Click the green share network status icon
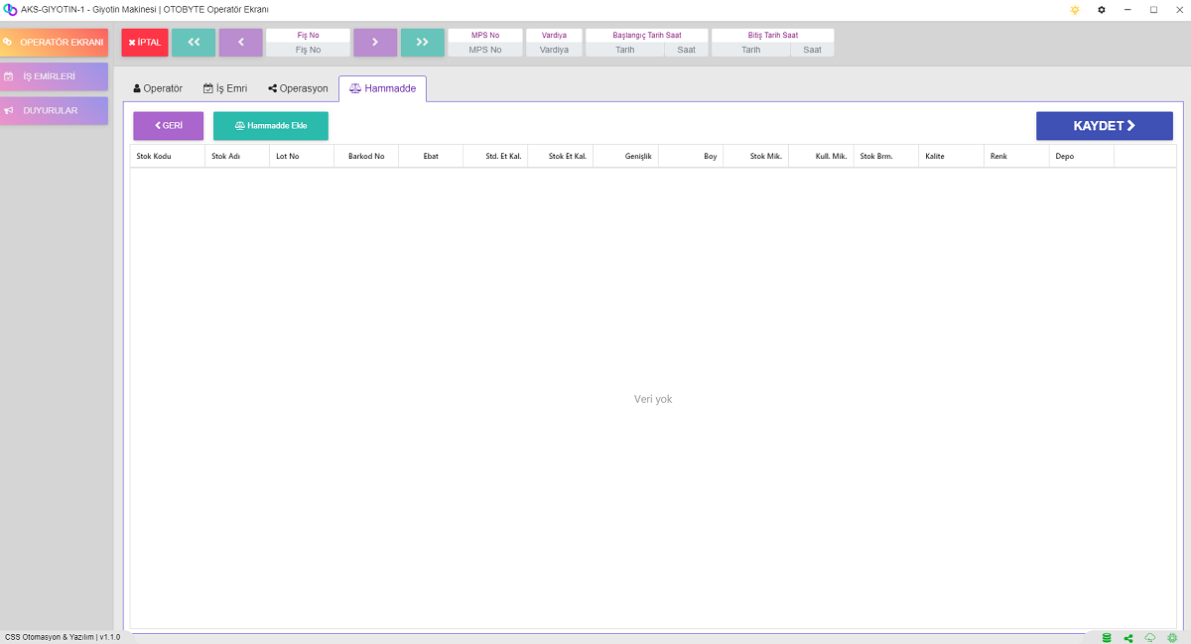This screenshot has height=644, width=1191. click(x=1128, y=637)
